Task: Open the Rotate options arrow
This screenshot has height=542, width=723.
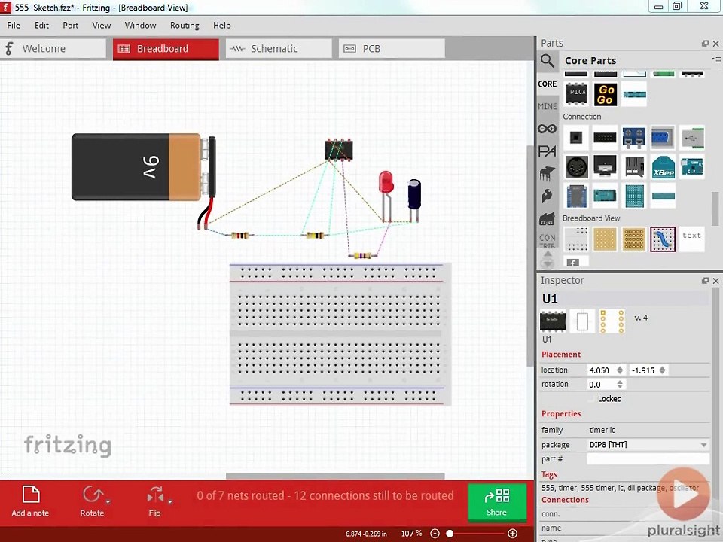Action: pos(108,501)
